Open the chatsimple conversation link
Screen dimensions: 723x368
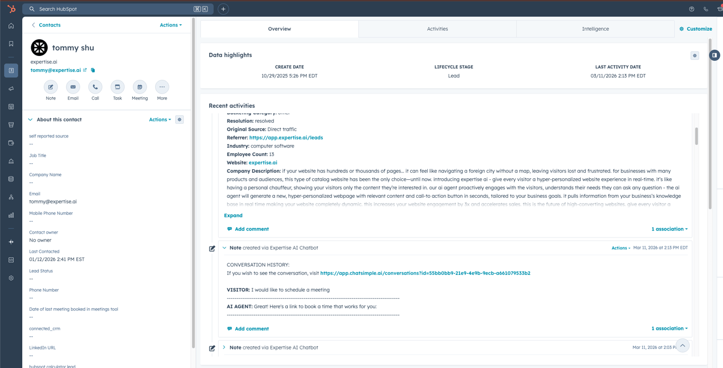click(425, 273)
